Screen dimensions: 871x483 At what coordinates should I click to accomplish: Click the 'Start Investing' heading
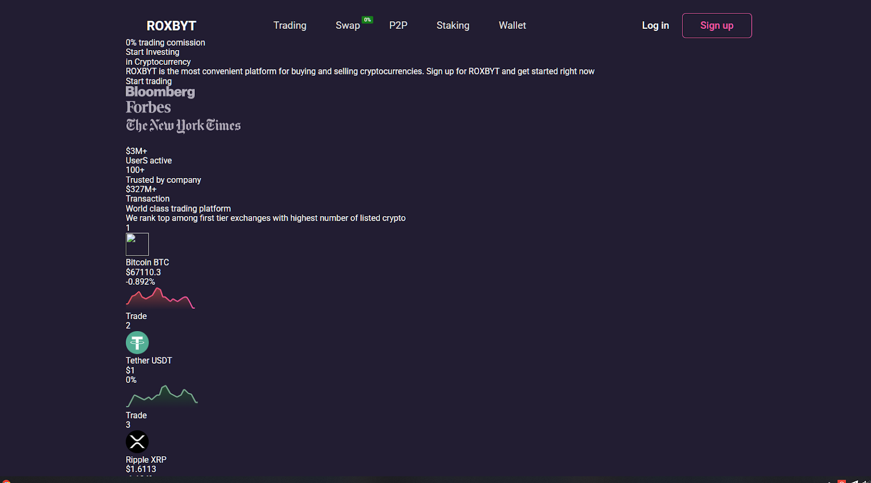pos(152,52)
